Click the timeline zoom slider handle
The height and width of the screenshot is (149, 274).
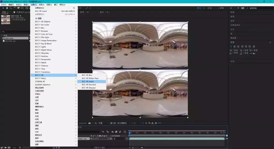[x=132, y=147]
